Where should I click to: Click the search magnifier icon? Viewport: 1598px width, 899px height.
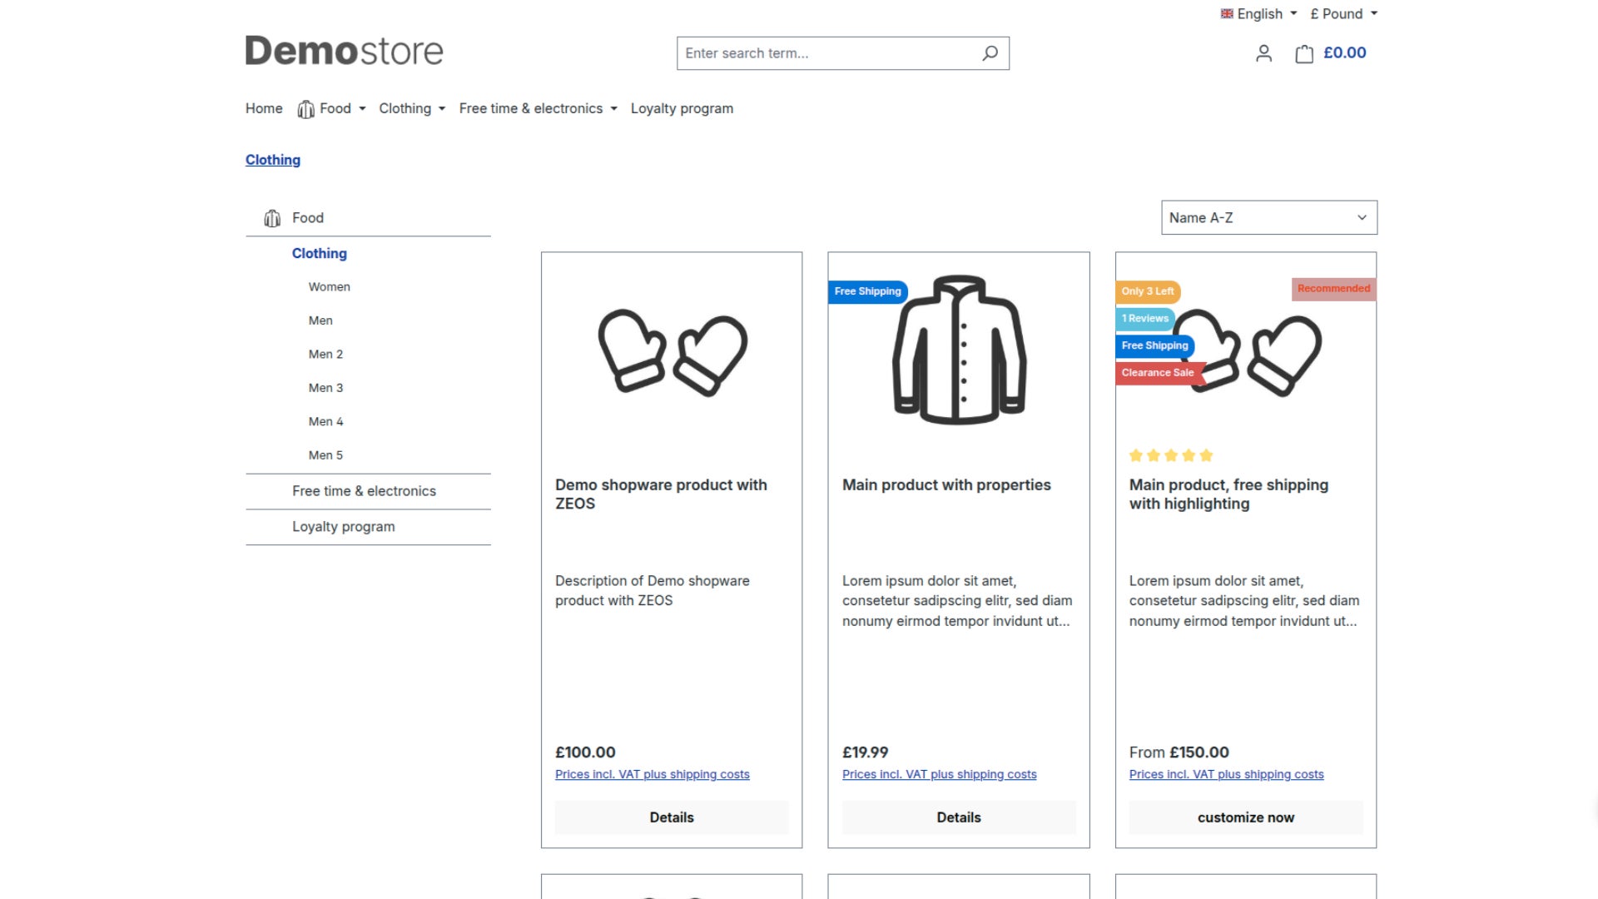point(990,53)
